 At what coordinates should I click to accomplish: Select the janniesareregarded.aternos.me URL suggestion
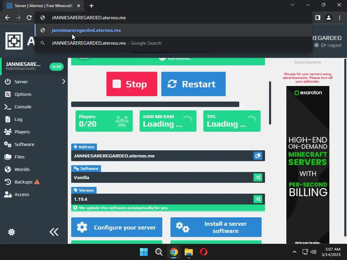[x=173, y=30]
